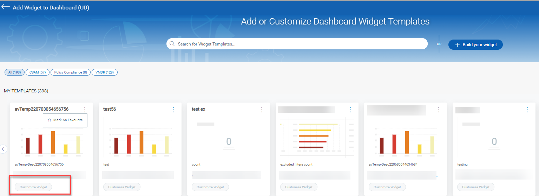The height and width of the screenshot is (196, 539).
Task: Click the avTemp220703054656756 card title
Action: [41, 109]
